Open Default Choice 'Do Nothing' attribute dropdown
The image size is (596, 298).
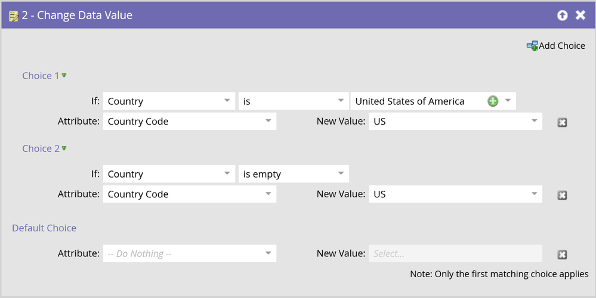coord(268,253)
